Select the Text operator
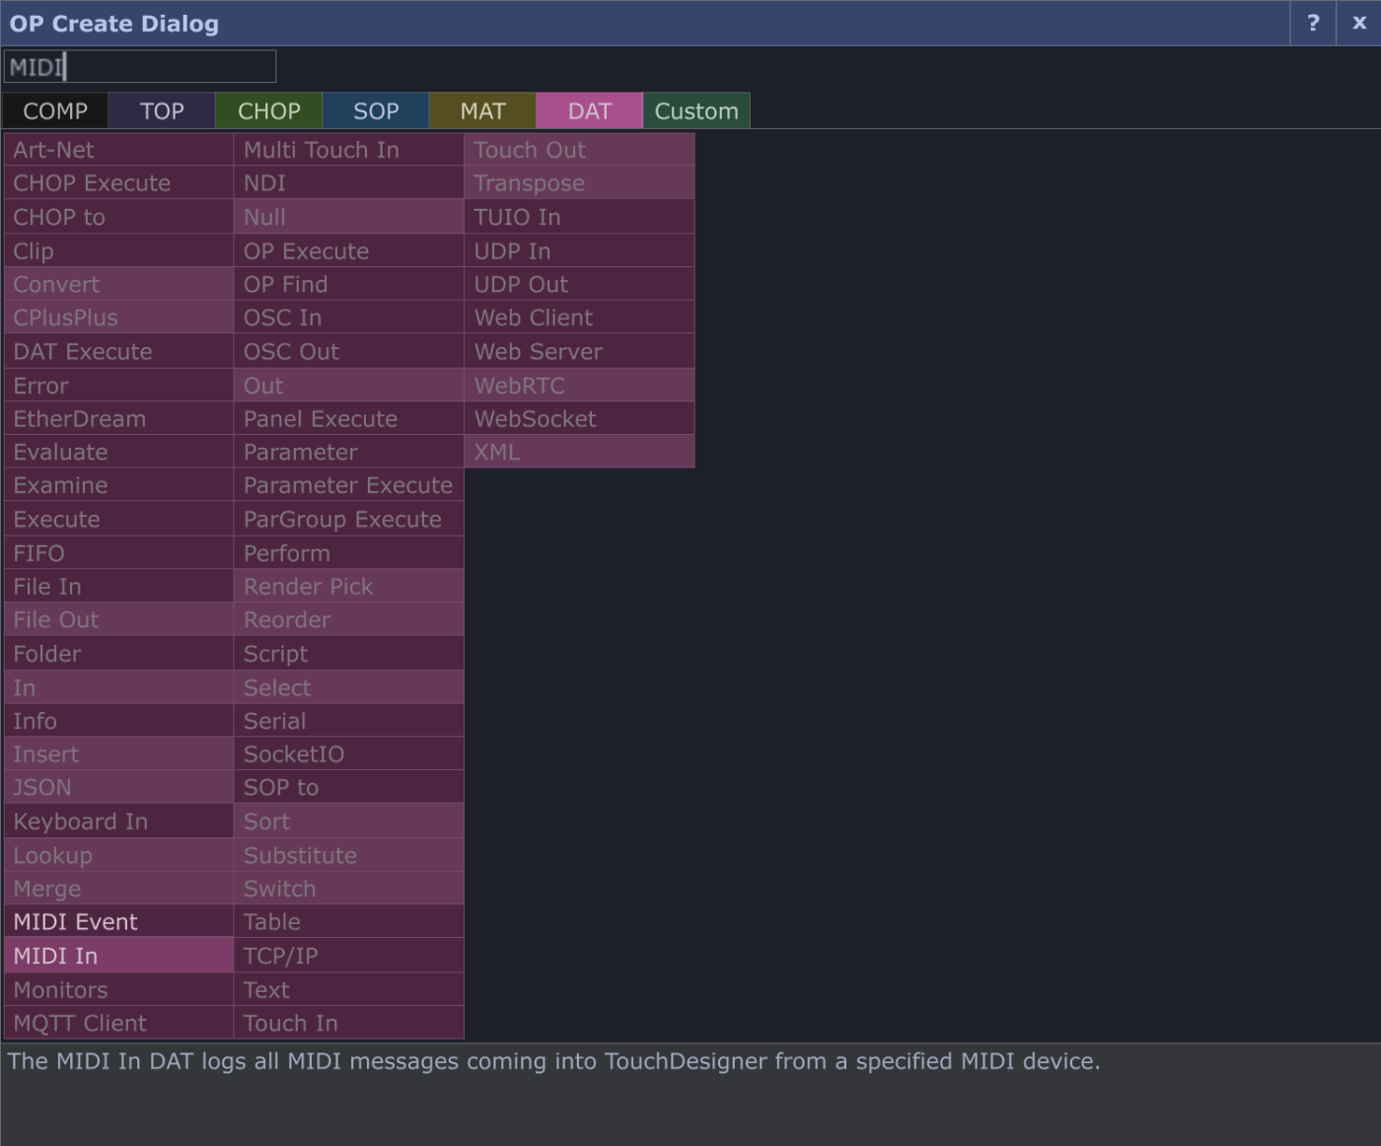The image size is (1381, 1146). 348,989
